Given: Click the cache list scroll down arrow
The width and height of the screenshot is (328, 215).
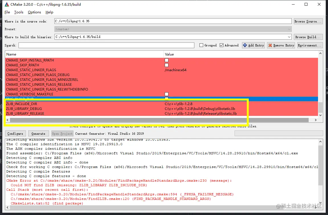Looking at the screenshot, I should click(x=320, y=115).
